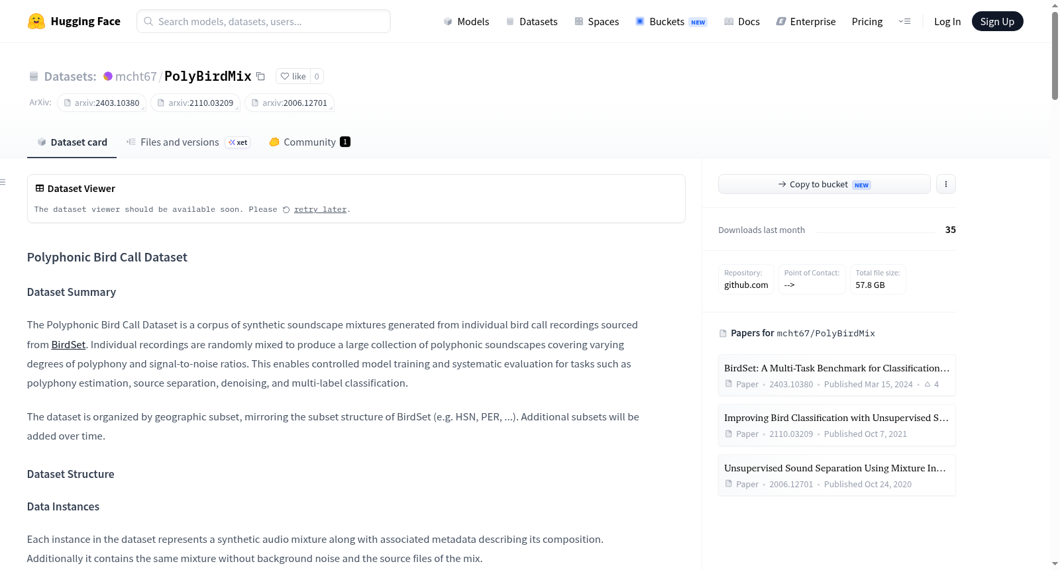Open the BirdSet Multi-Task Benchmark paper
1060x570 pixels.
(x=837, y=375)
